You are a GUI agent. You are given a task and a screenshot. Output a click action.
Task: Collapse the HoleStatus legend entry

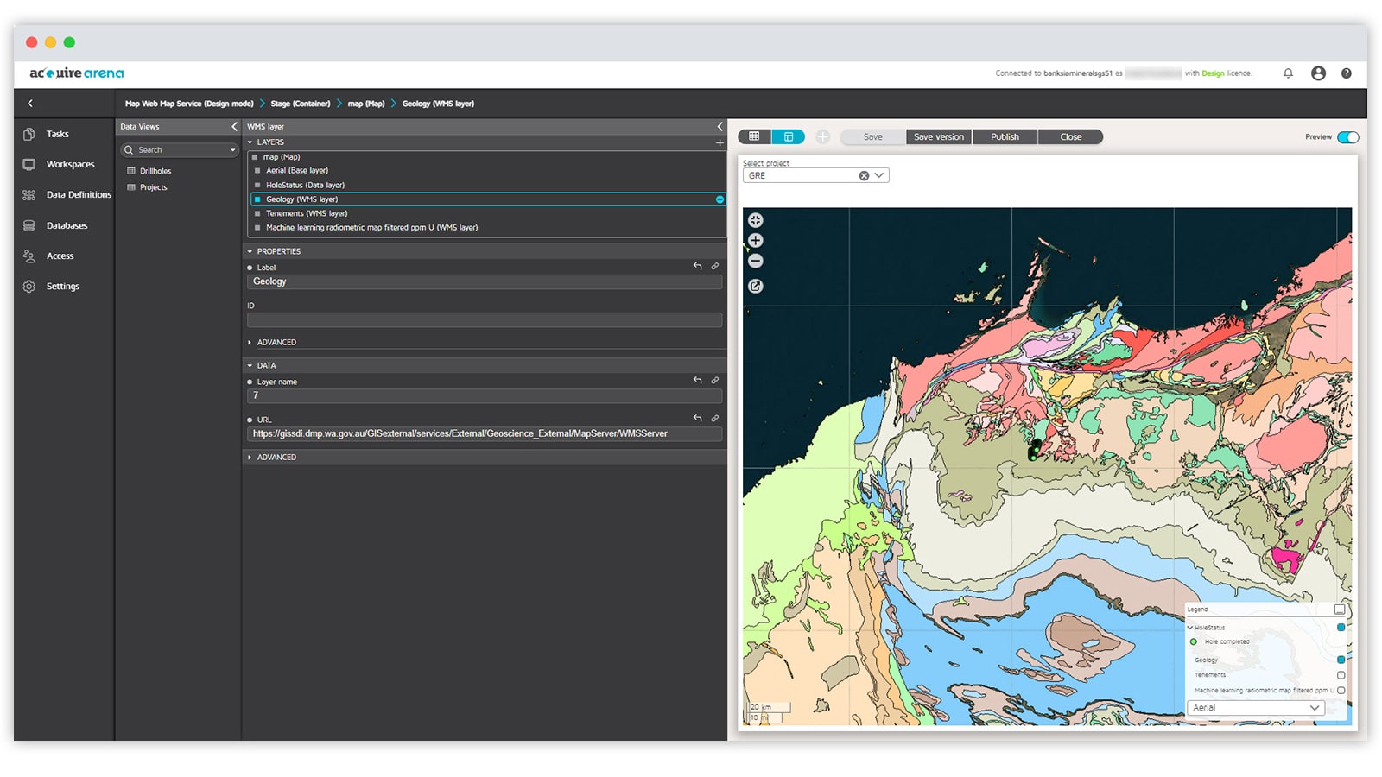coord(1189,628)
